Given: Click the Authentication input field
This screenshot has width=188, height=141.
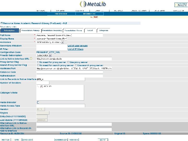Looking at the screenshot, I should point(70,75).
